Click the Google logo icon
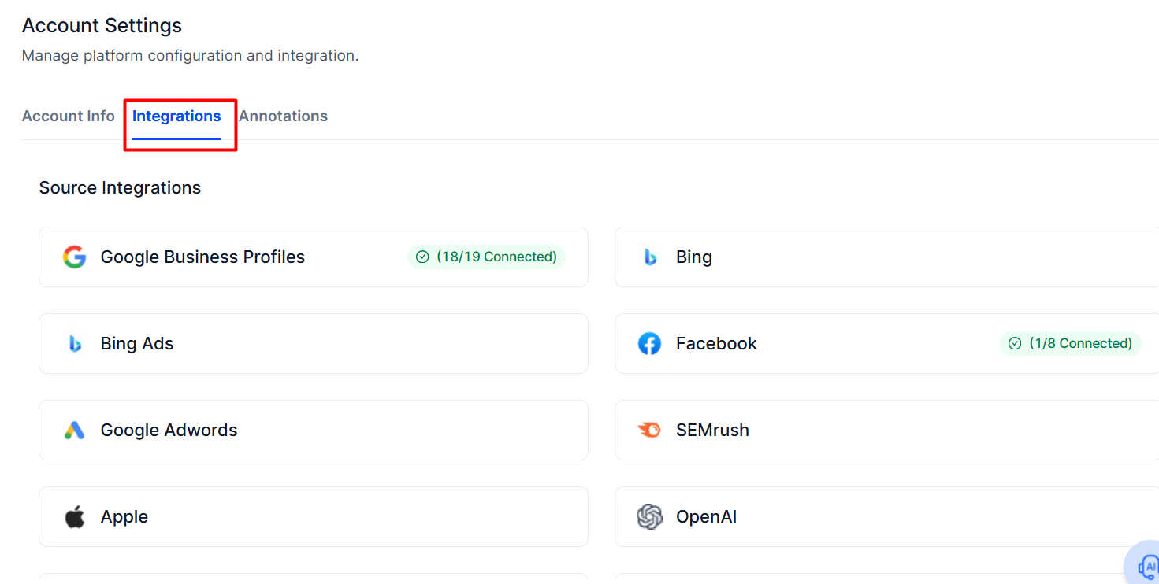Screen dimensions: 1159x584 click(75, 257)
